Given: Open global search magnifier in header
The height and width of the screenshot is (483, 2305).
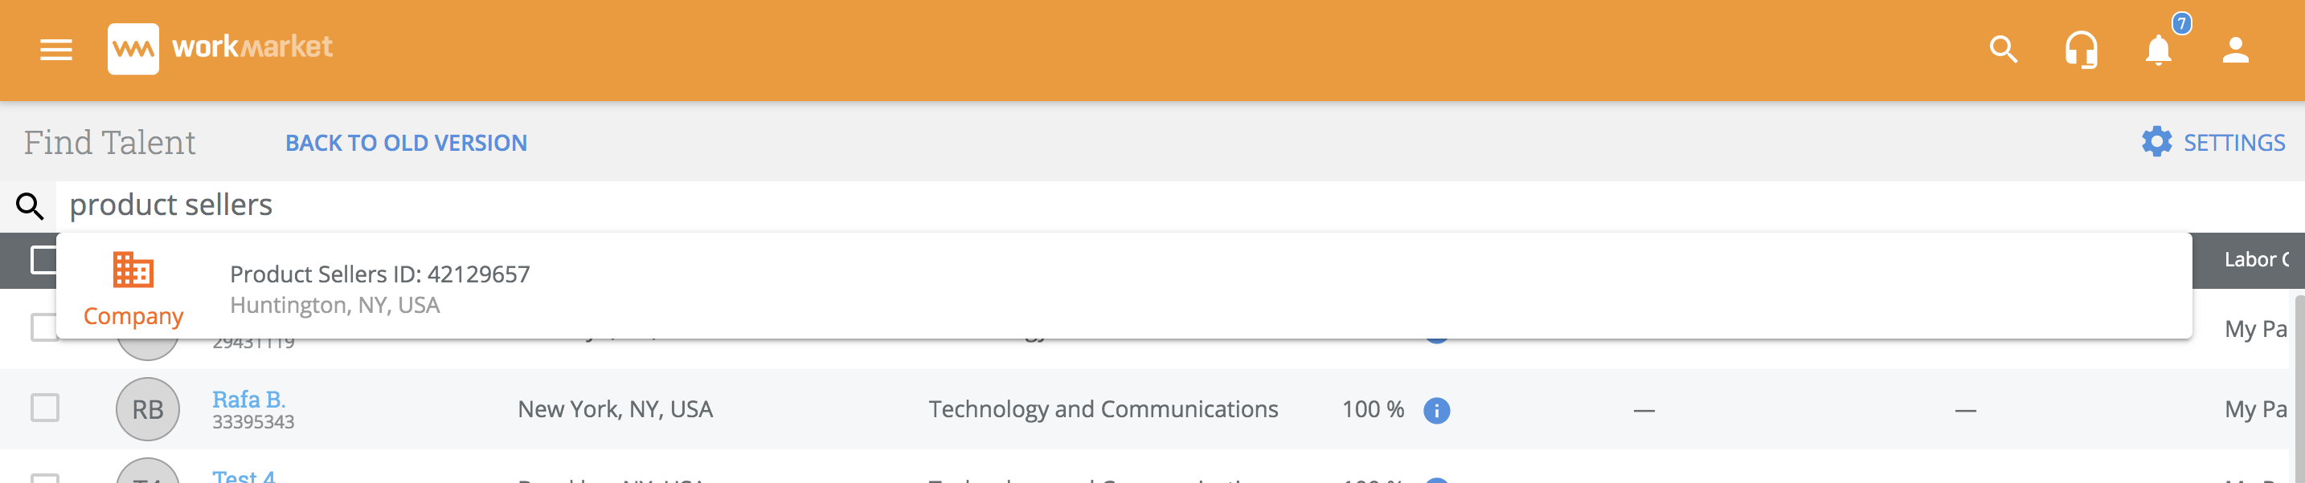Looking at the screenshot, I should (x=2003, y=50).
